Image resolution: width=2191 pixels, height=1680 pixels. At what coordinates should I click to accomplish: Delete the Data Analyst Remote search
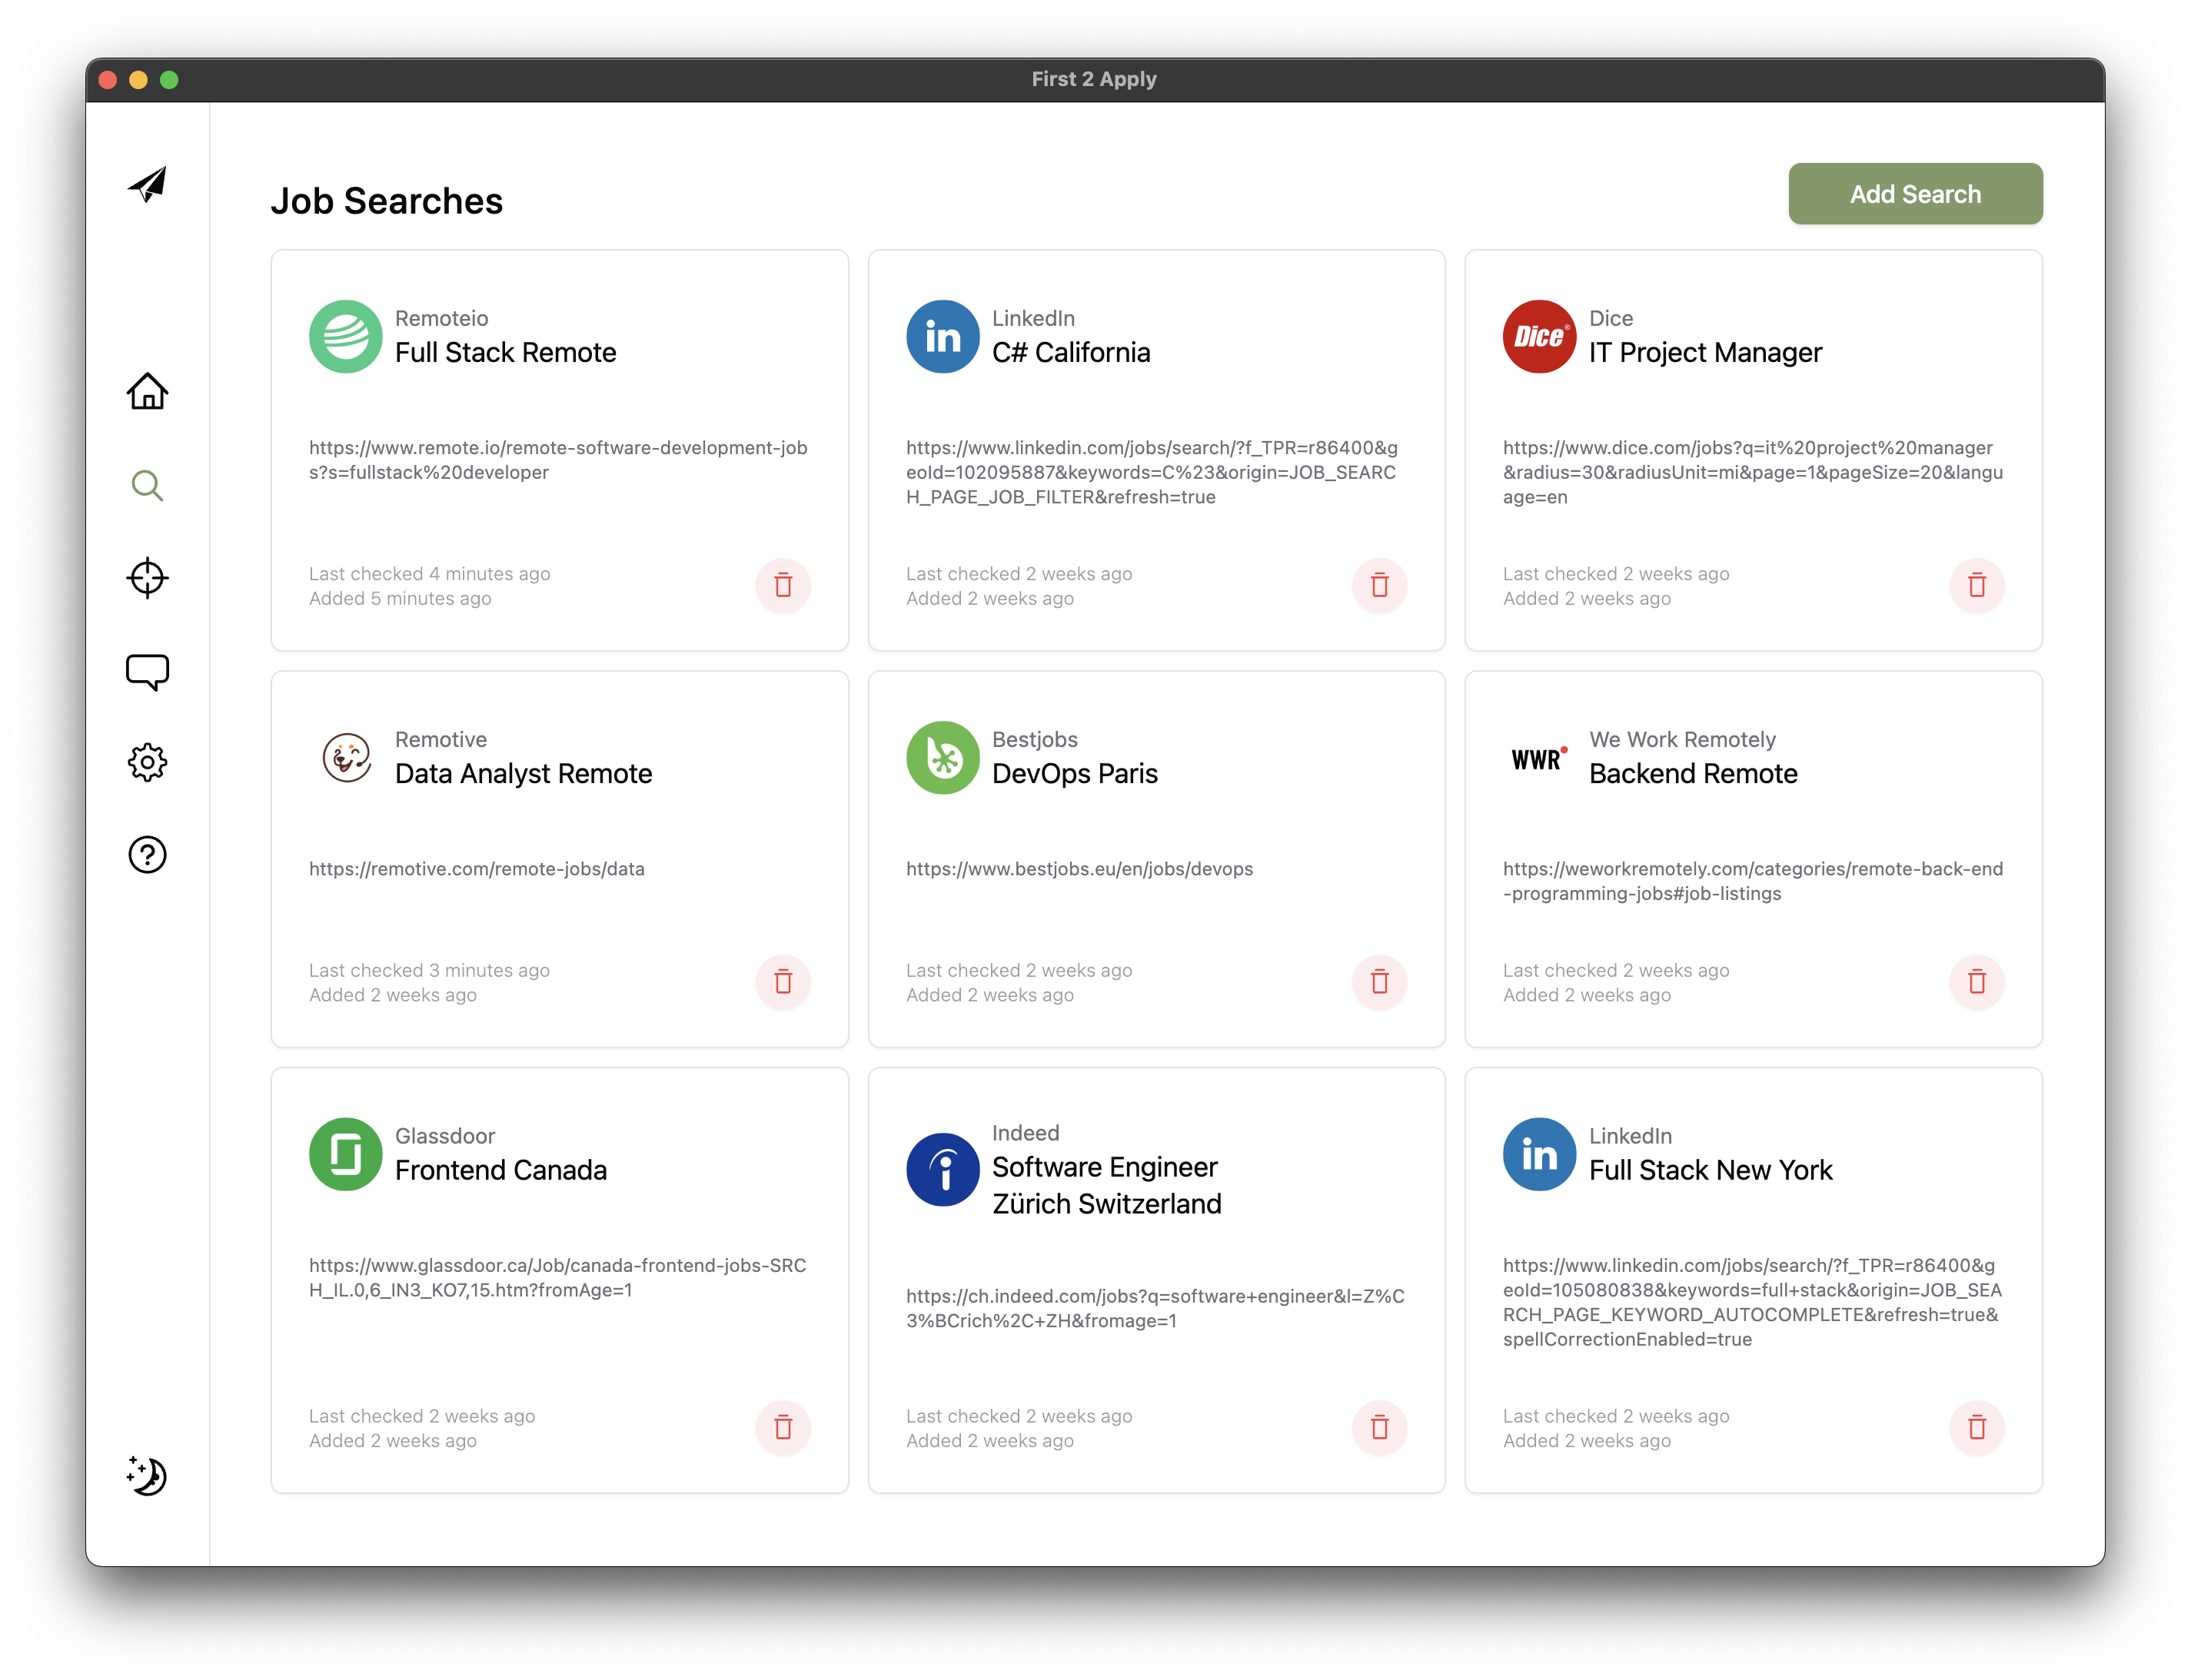783,982
